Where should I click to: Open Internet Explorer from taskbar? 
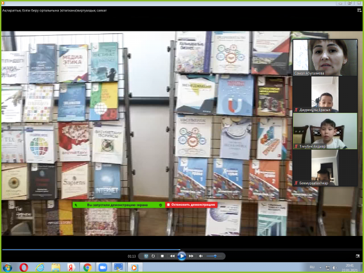pos(40,267)
